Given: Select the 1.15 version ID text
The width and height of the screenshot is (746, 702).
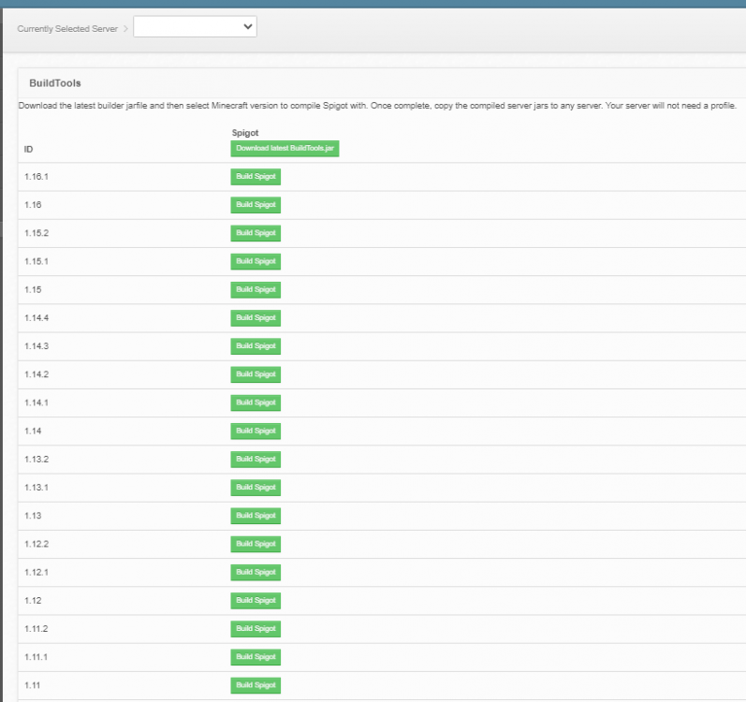Looking at the screenshot, I should [33, 289].
